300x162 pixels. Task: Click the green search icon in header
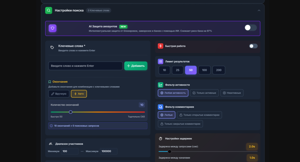tap(48, 10)
